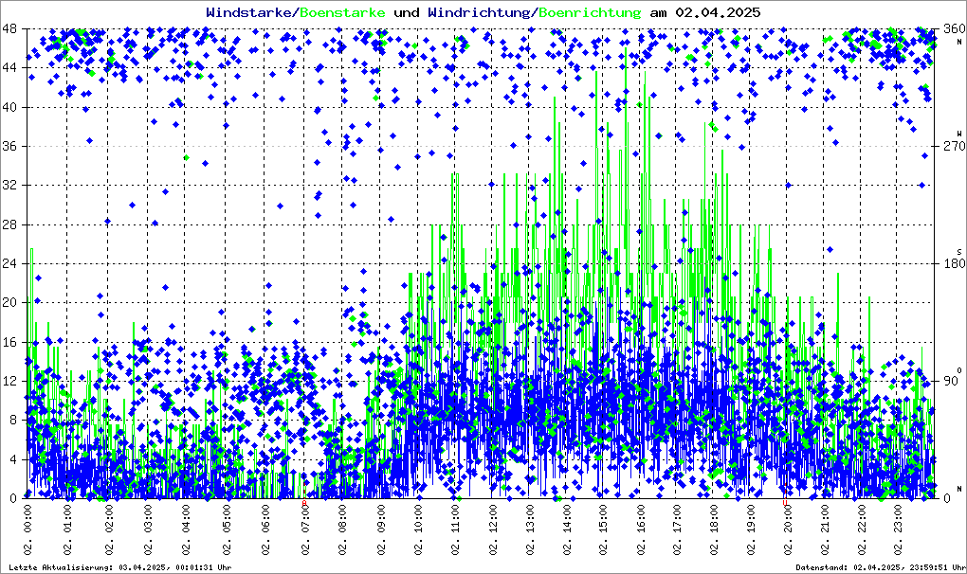
Task: Click the time label '02. 00:00'
Action: tap(28, 529)
